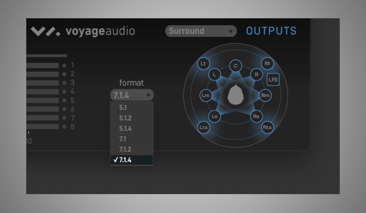Toggle channel 4 indicator dot
This screenshot has width=366, height=213.
[x=64, y=92]
